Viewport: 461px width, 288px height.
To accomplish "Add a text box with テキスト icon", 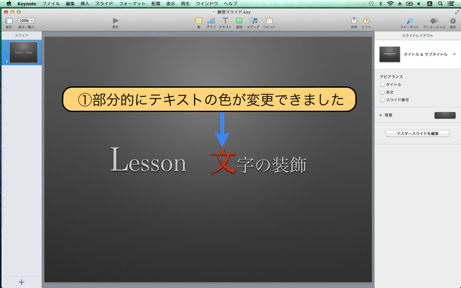I will [x=225, y=20].
